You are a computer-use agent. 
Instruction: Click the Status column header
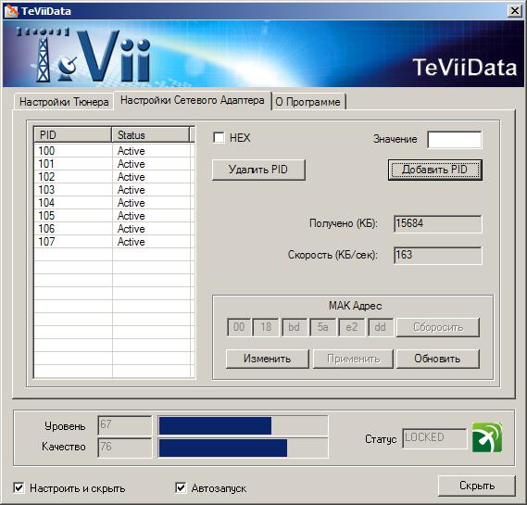click(150, 135)
